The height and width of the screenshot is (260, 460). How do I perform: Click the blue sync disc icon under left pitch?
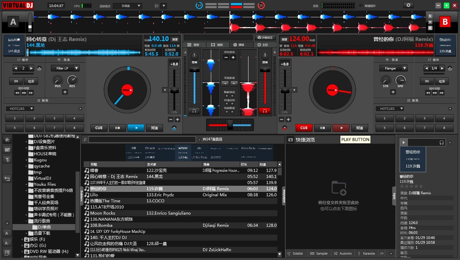(x=174, y=128)
